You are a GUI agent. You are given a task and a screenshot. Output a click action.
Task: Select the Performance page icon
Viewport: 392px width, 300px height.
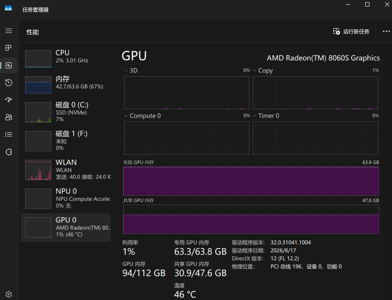point(9,65)
